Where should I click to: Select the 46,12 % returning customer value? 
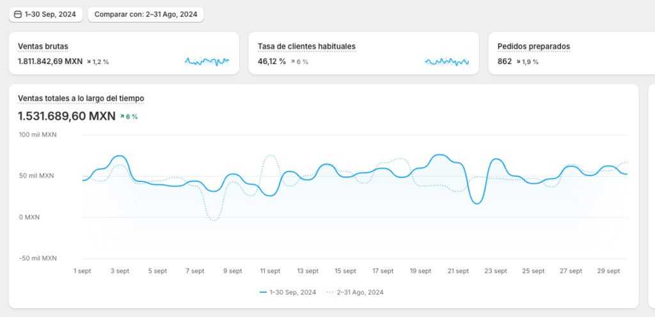point(271,62)
